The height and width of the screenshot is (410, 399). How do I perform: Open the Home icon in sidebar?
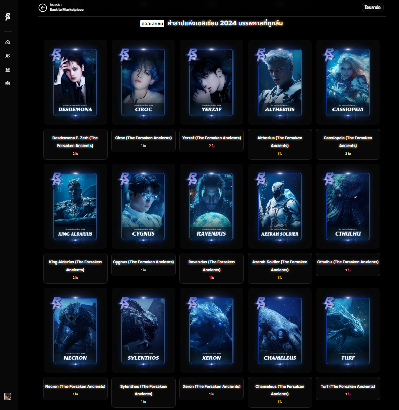pos(8,42)
